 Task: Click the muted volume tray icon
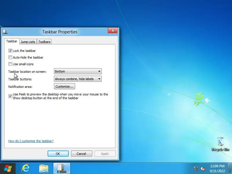click(202, 168)
